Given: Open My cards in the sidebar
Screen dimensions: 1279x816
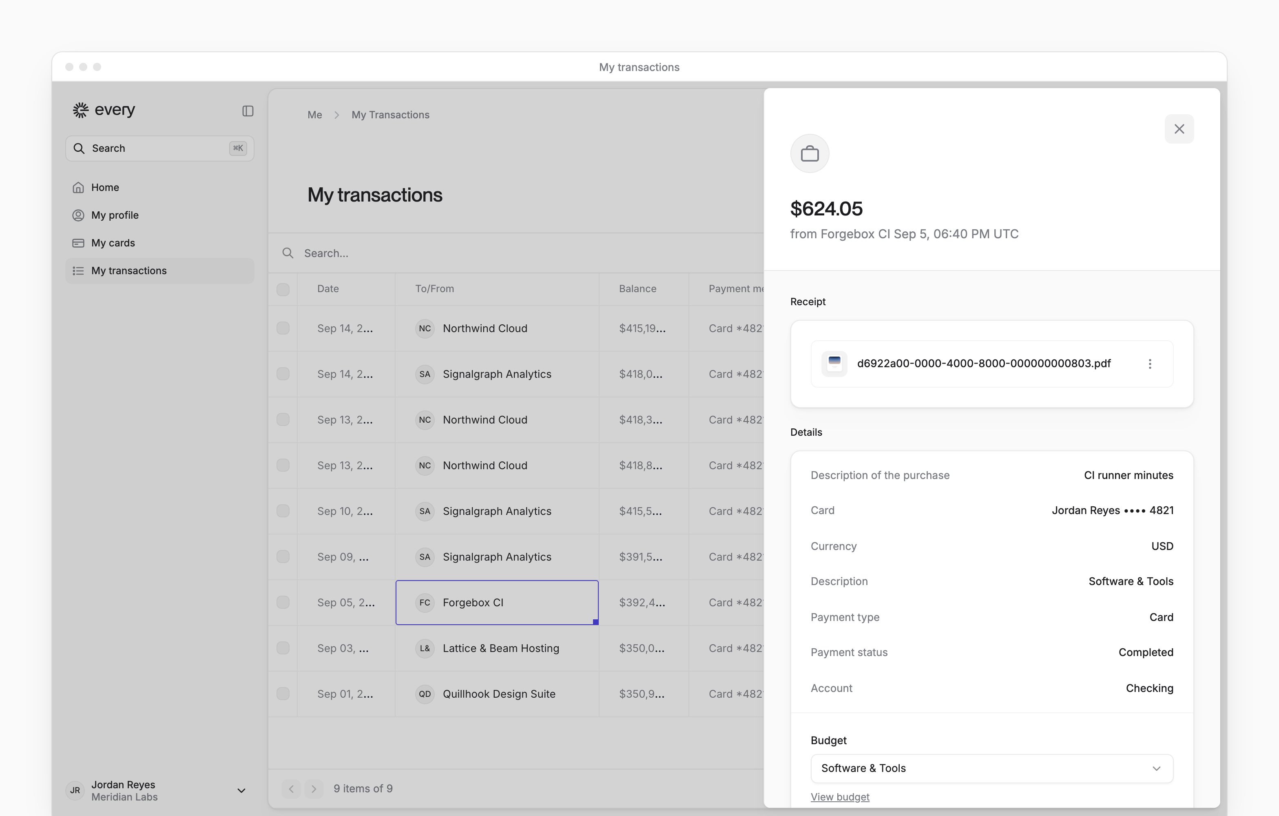Looking at the screenshot, I should coord(159,243).
